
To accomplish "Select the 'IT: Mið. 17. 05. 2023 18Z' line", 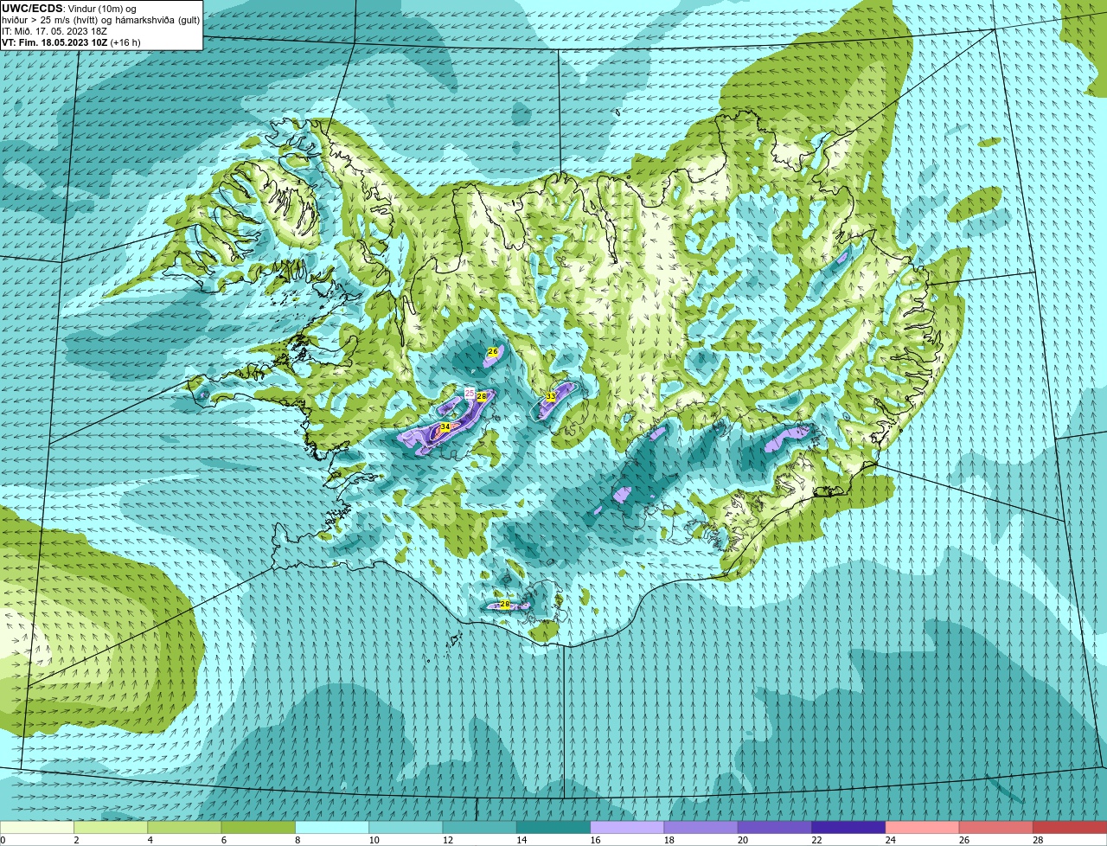I will (x=54, y=31).
